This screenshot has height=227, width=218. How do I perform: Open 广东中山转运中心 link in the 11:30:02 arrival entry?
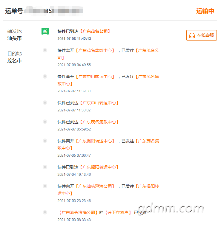click(x=99, y=103)
